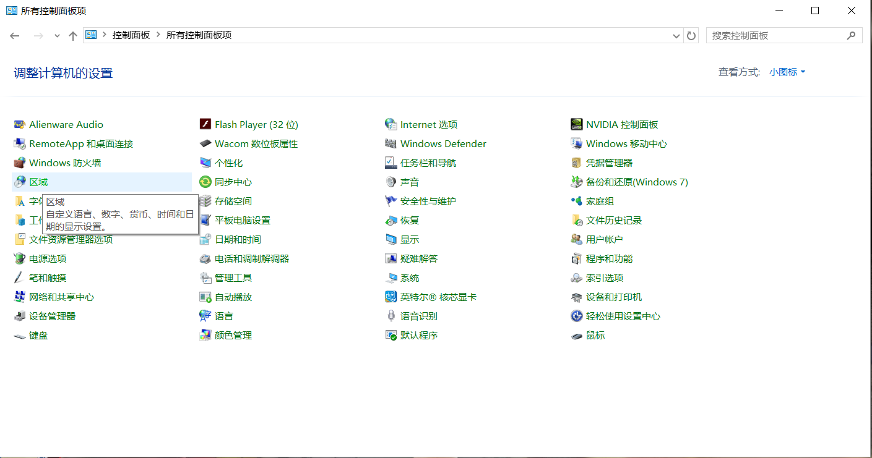Click the search magnifier icon

point(852,36)
